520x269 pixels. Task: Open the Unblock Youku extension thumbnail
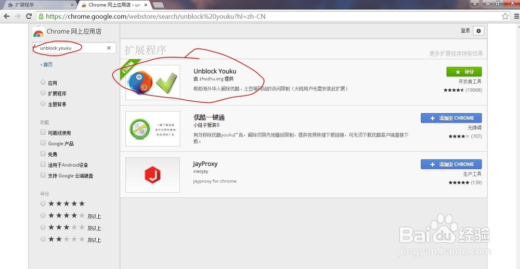click(x=153, y=82)
